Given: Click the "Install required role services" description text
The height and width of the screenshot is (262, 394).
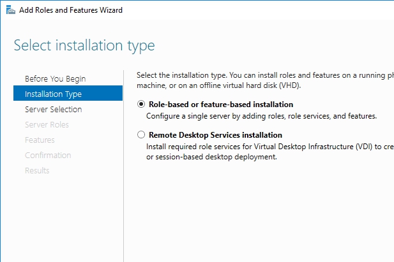Looking at the screenshot, I should point(268,147).
